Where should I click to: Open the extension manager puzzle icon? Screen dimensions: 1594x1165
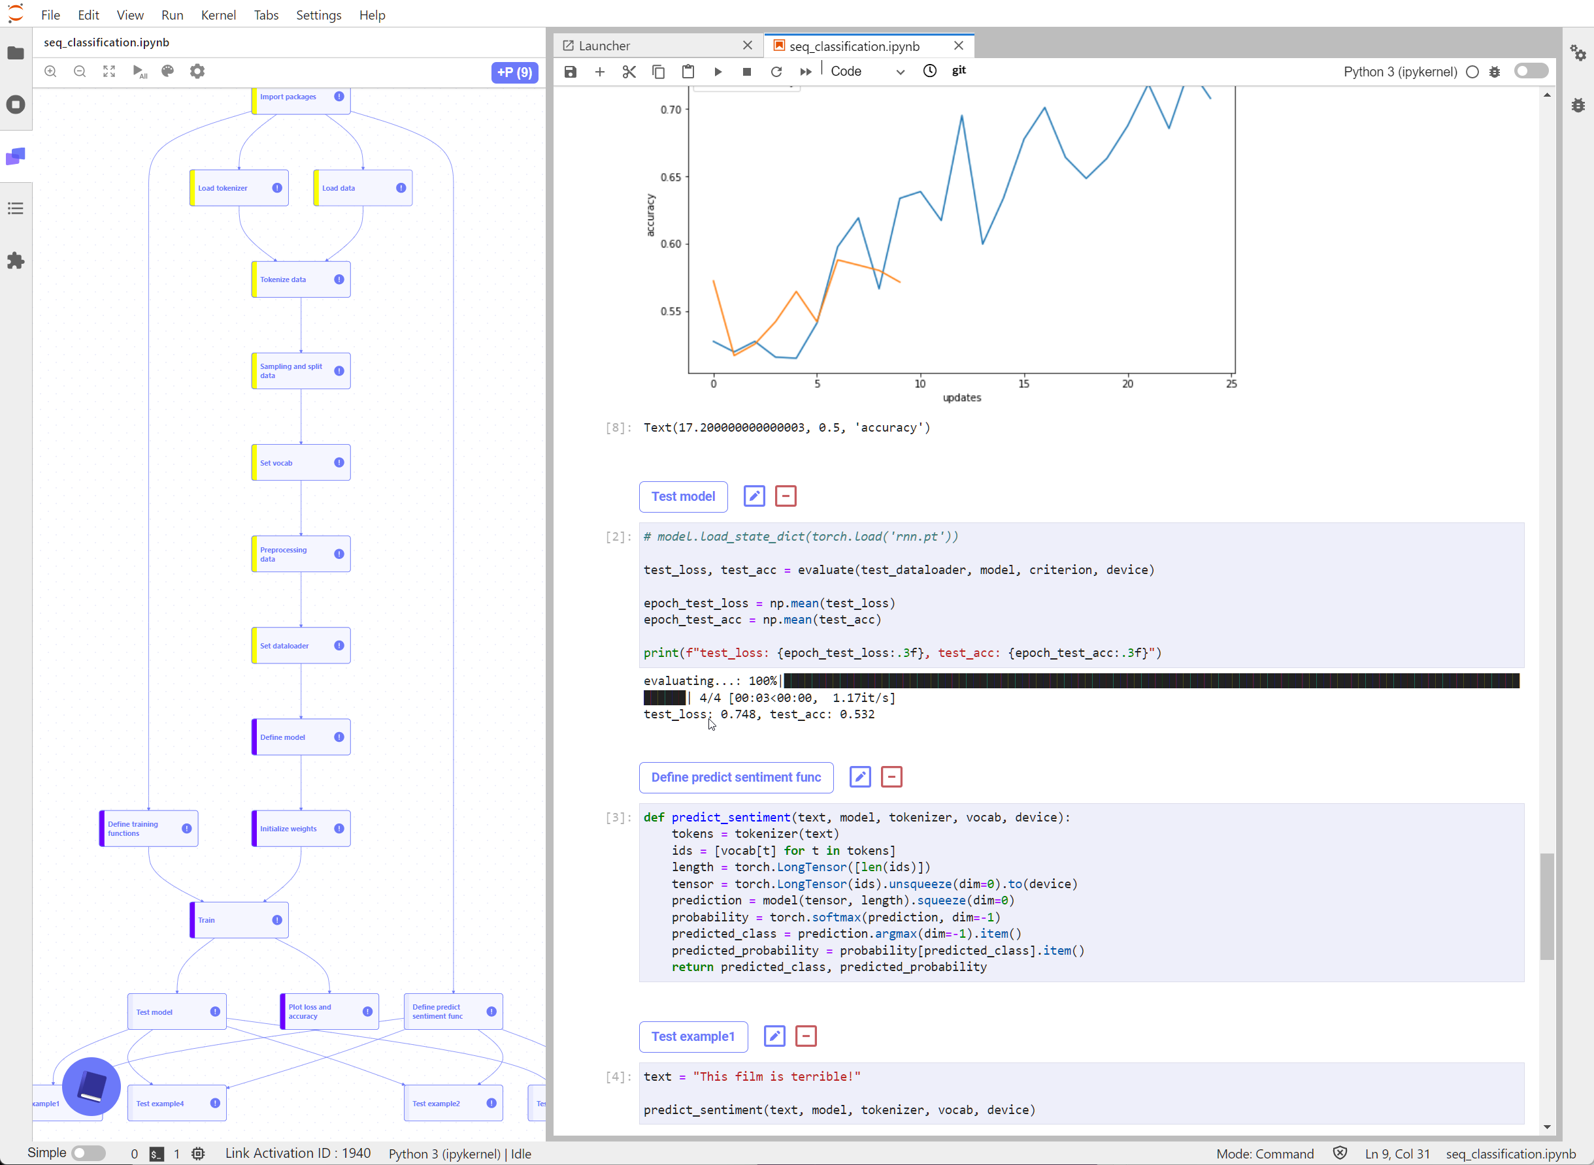(16, 261)
